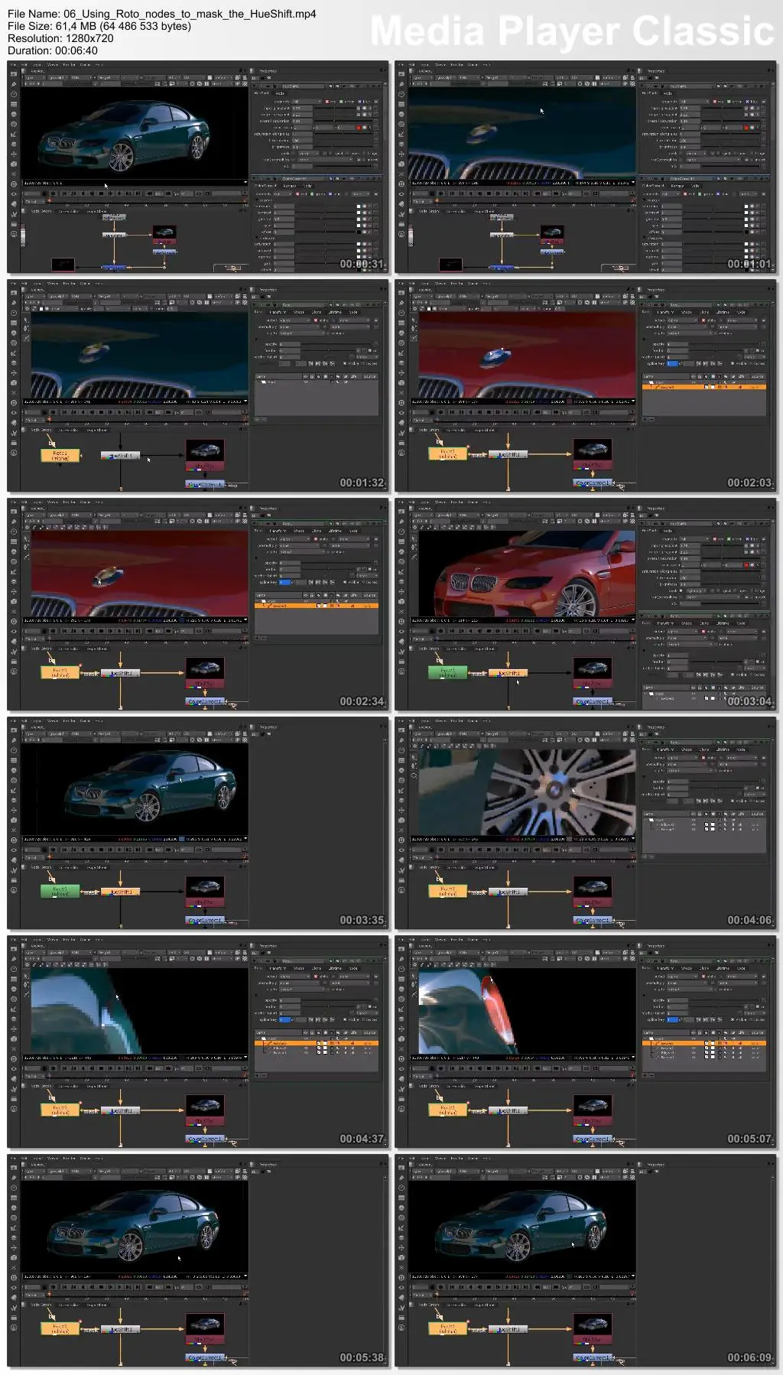783x1375 pixels.
Task: Select the frame thumbnail stamped 00:02:03
Action: (x=586, y=385)
